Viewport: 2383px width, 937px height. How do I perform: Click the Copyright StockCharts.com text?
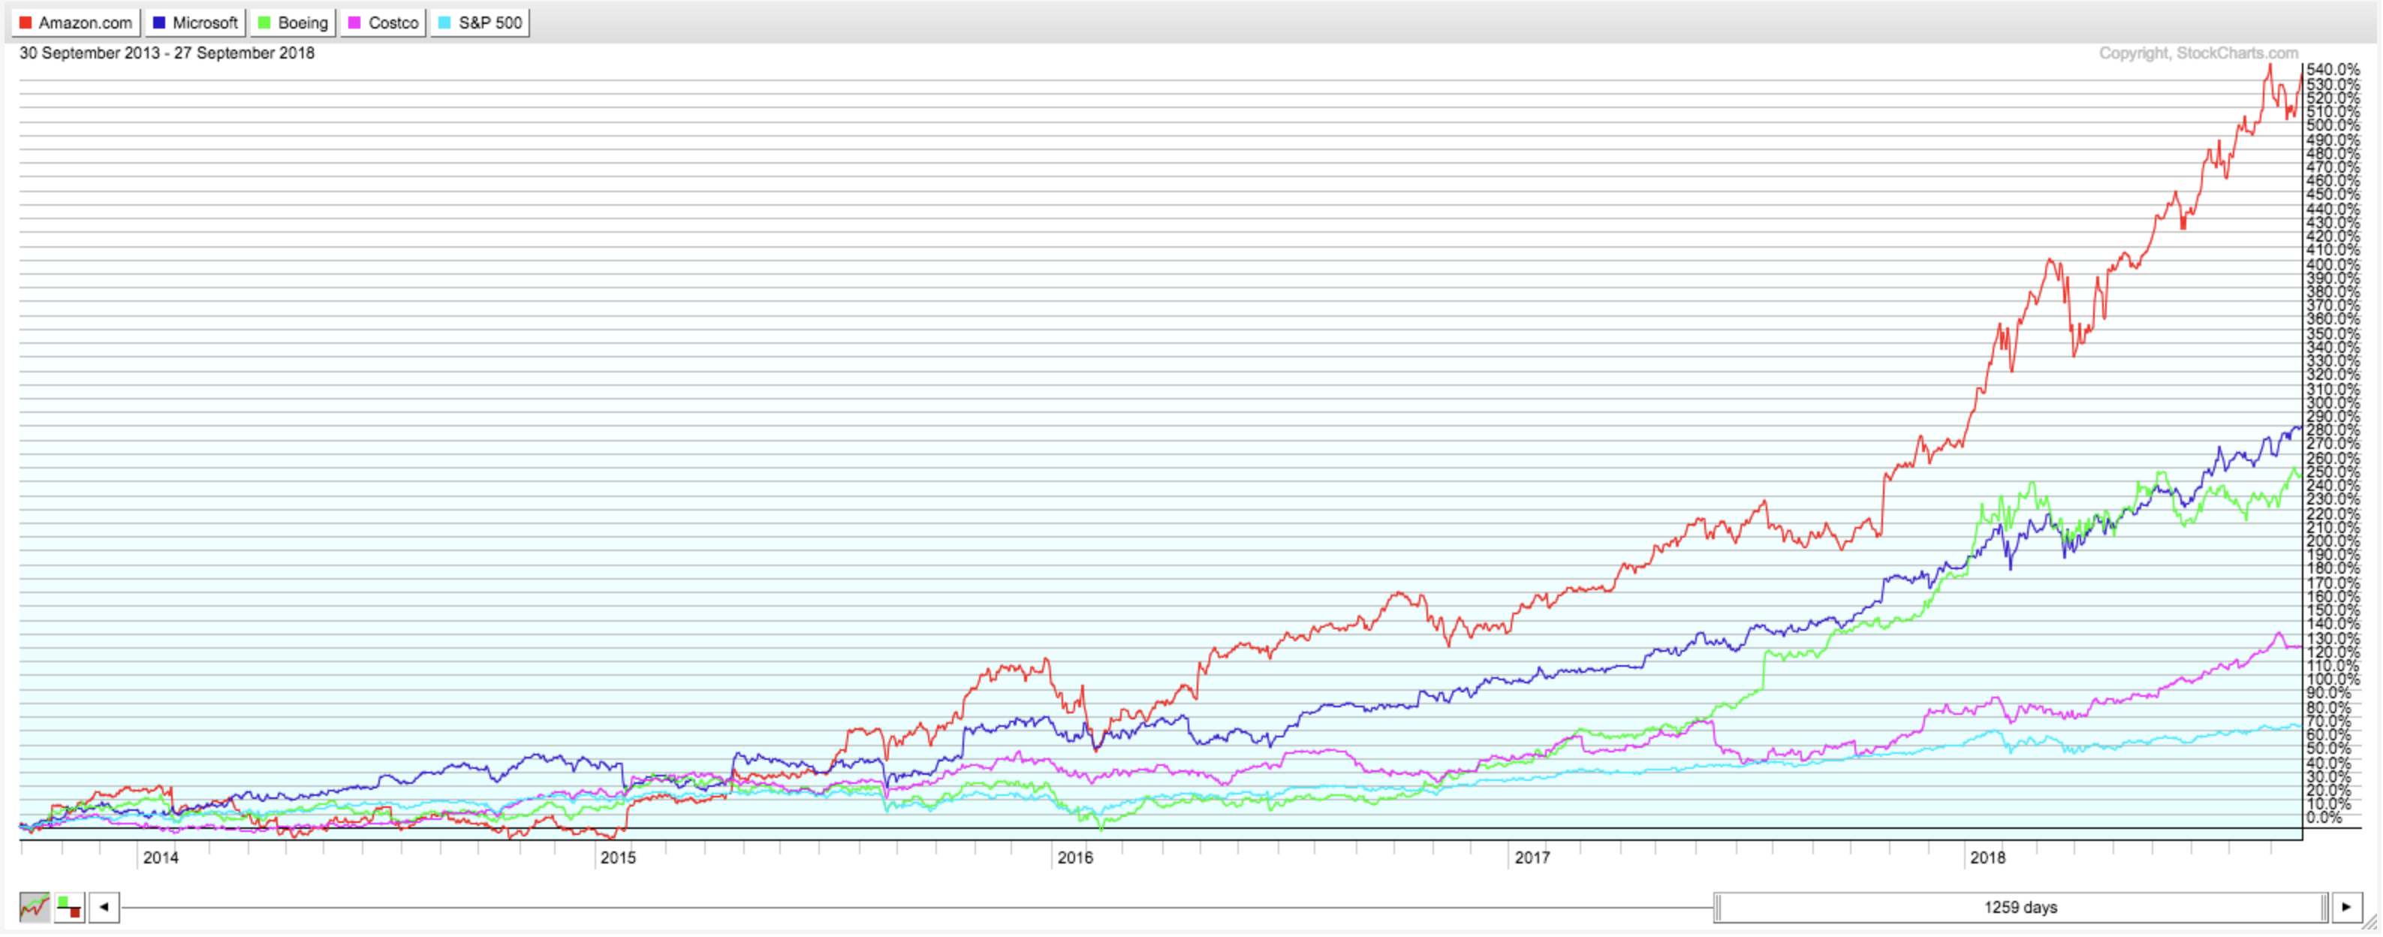tap(2198, 53)
